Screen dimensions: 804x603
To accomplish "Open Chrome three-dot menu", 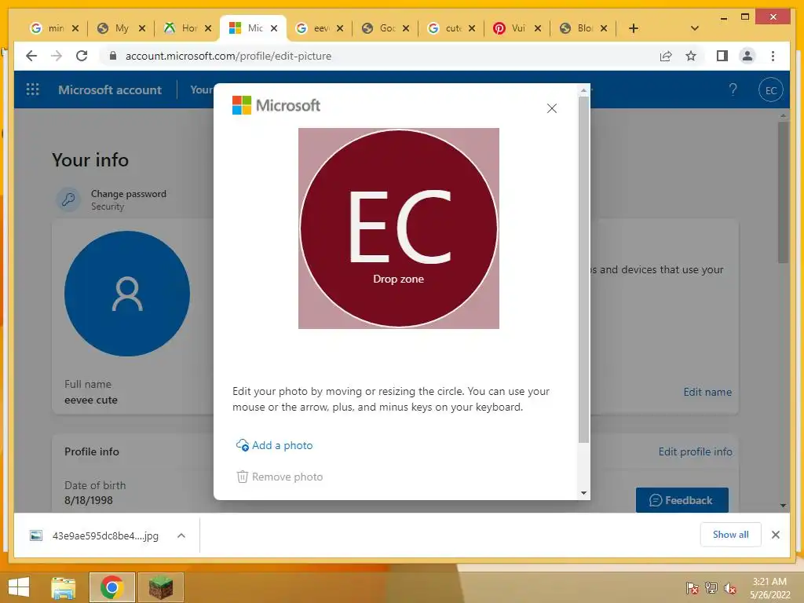I will click(773, 56).
